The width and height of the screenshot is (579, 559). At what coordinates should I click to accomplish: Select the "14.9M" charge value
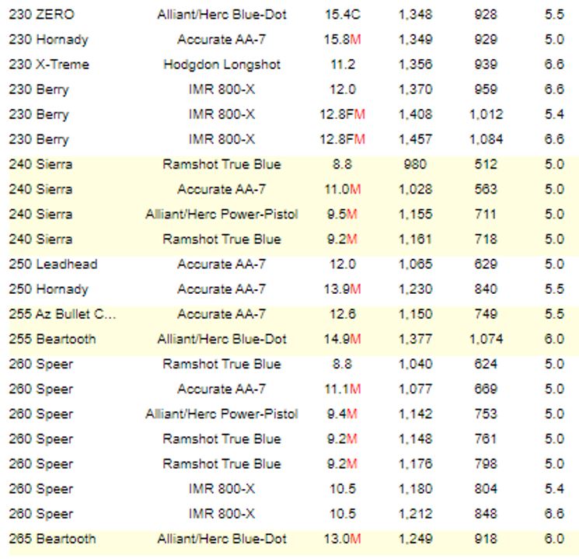pyautogui.click(x=342, y=339)
